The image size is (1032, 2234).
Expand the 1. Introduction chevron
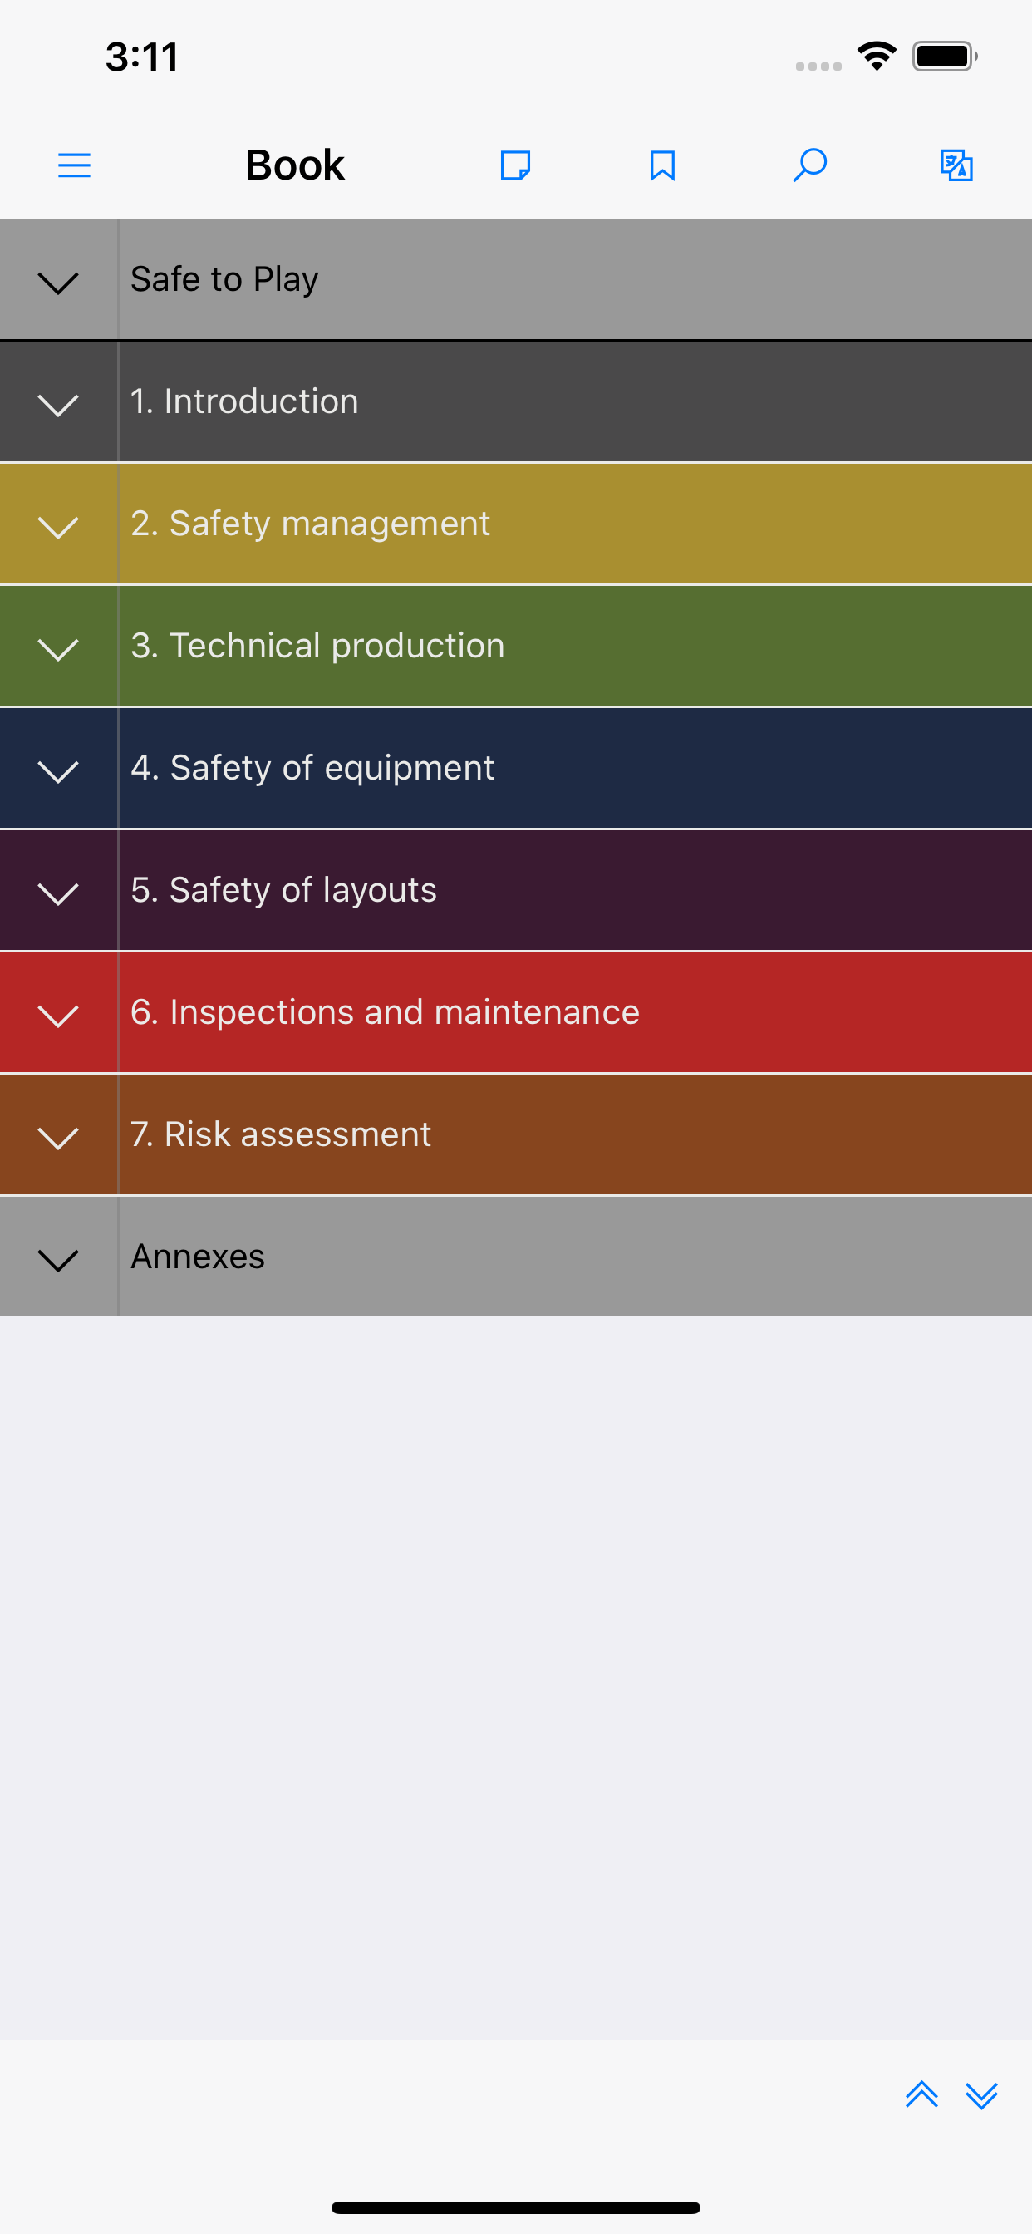tap(58, 403)
